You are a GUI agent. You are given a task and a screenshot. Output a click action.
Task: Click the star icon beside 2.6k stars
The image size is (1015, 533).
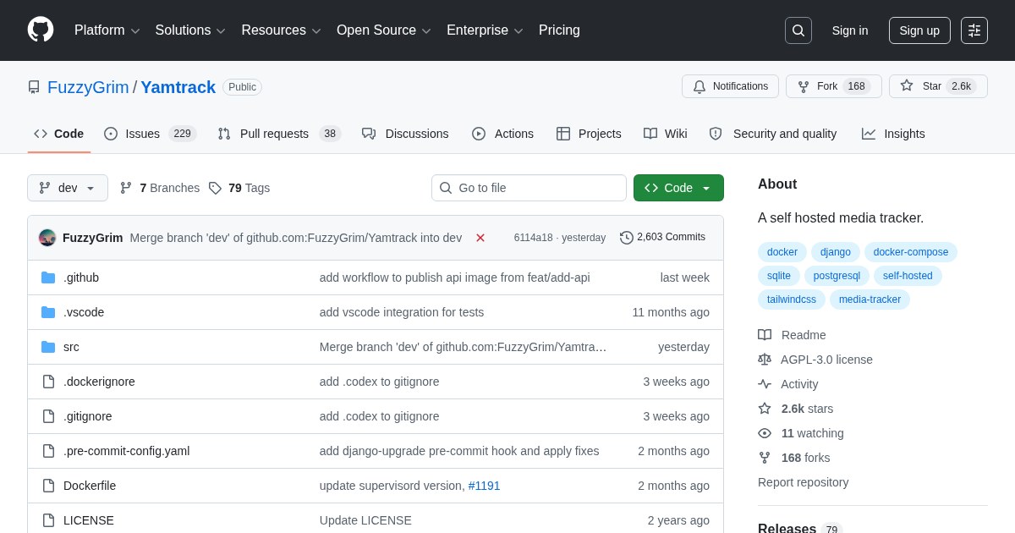click(x=765, y=409)
